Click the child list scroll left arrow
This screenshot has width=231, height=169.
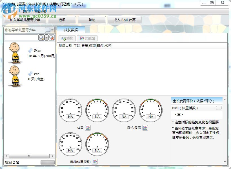(6, 156)
